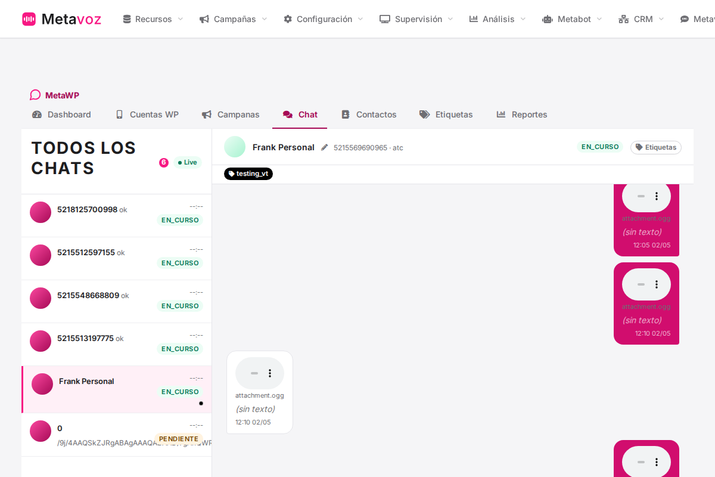Open options on bottom partially visible audio
The width and height of the screenshot is (715, 477).
(657, 462)
